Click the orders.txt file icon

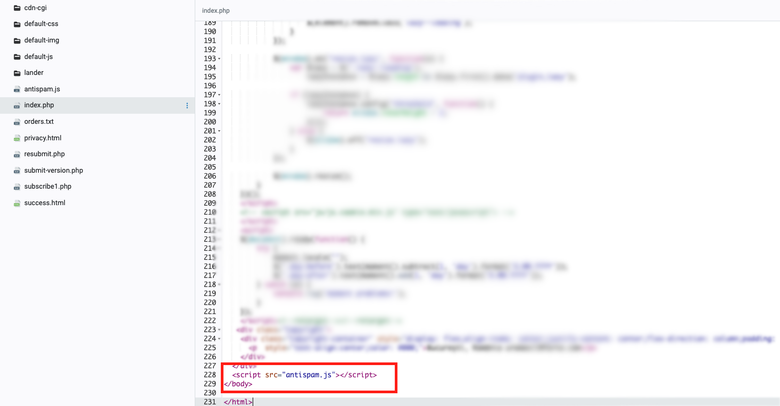click(16, 122)
